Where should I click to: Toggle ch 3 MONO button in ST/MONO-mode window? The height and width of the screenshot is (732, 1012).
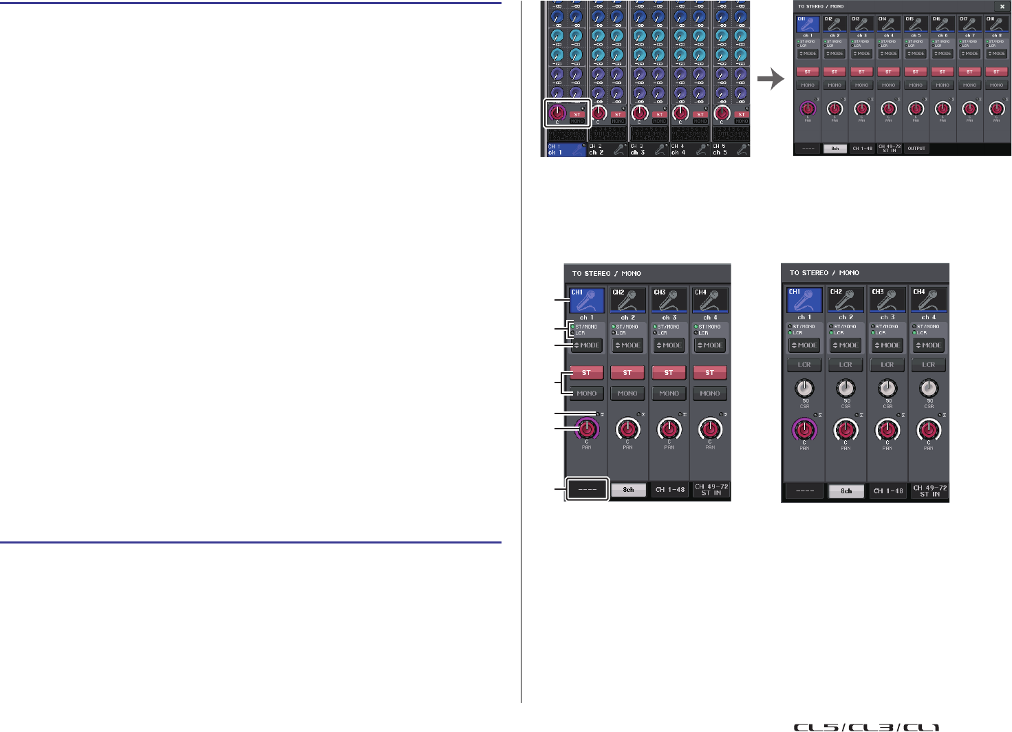(669, 394)
